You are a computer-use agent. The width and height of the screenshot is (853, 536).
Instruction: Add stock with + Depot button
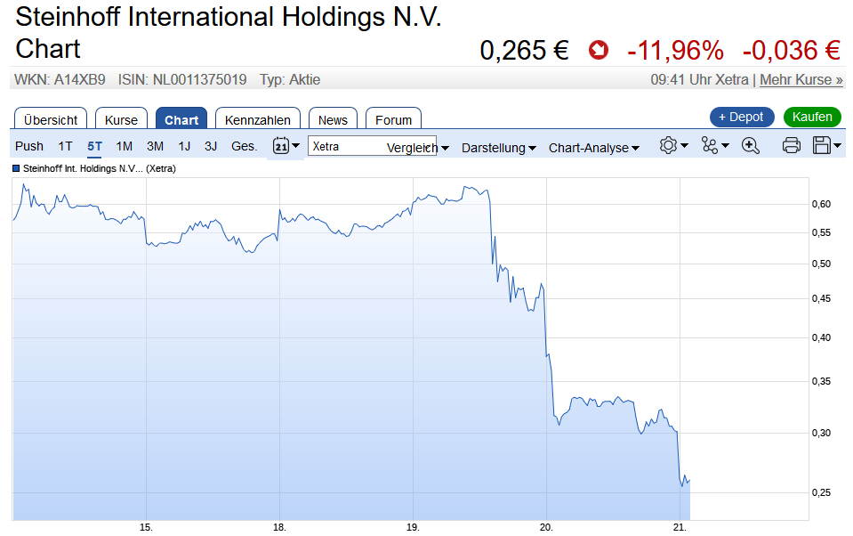tap(742, 117)
